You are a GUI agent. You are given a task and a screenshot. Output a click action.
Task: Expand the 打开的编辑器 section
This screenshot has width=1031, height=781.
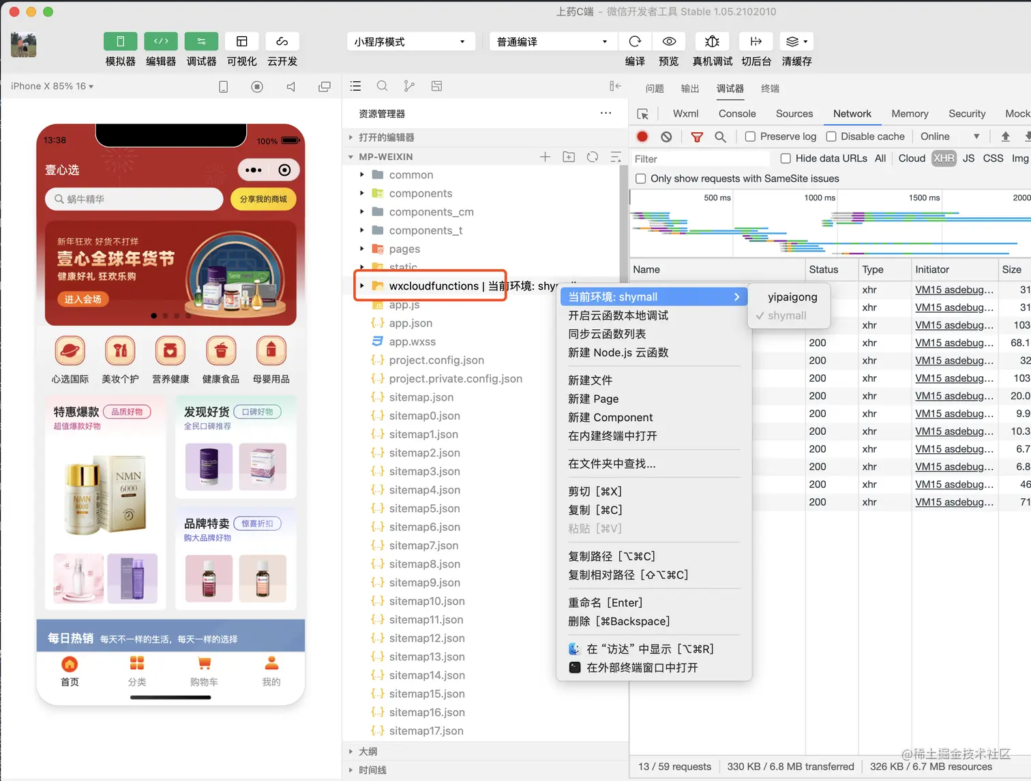[x=386, y=138]
